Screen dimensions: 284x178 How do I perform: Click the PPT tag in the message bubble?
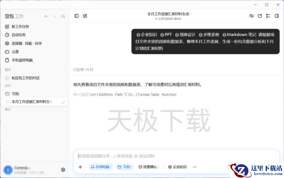coord(166,34)
